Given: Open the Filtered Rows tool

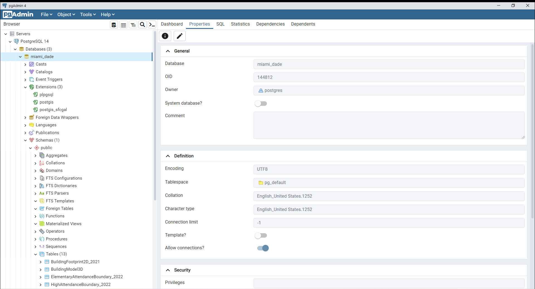Looking at the screenshot, I should 133,24.
